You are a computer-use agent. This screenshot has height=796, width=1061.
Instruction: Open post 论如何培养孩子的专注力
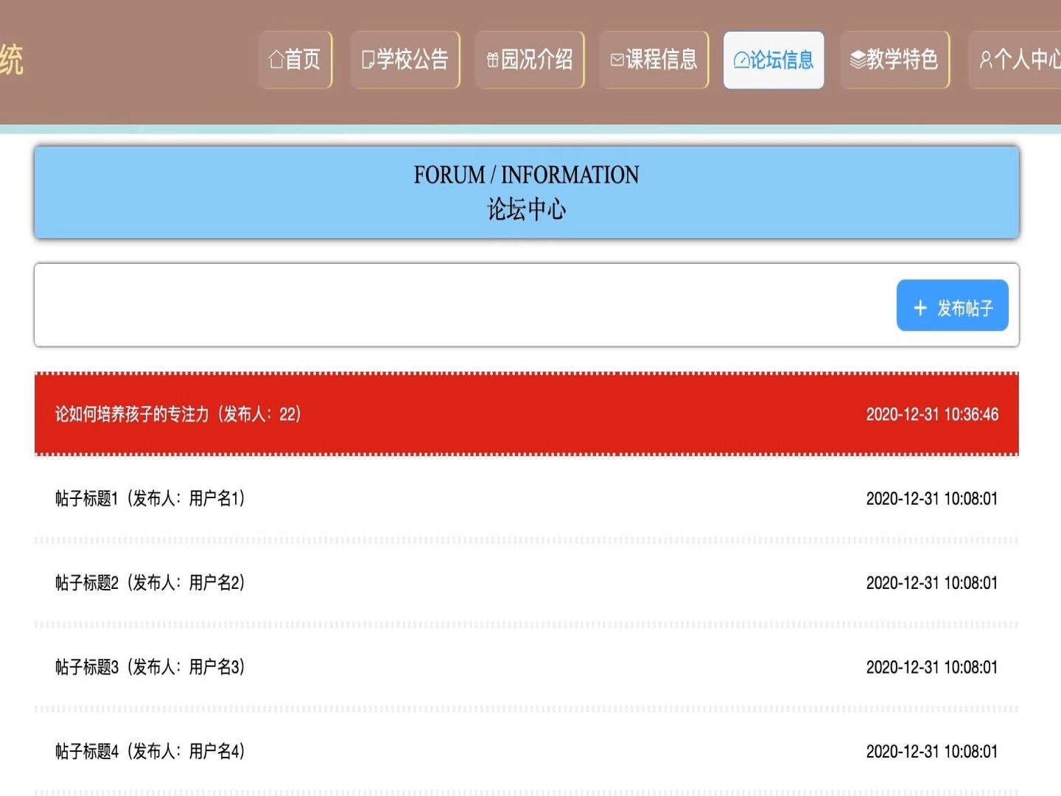[x=527, y=414]
